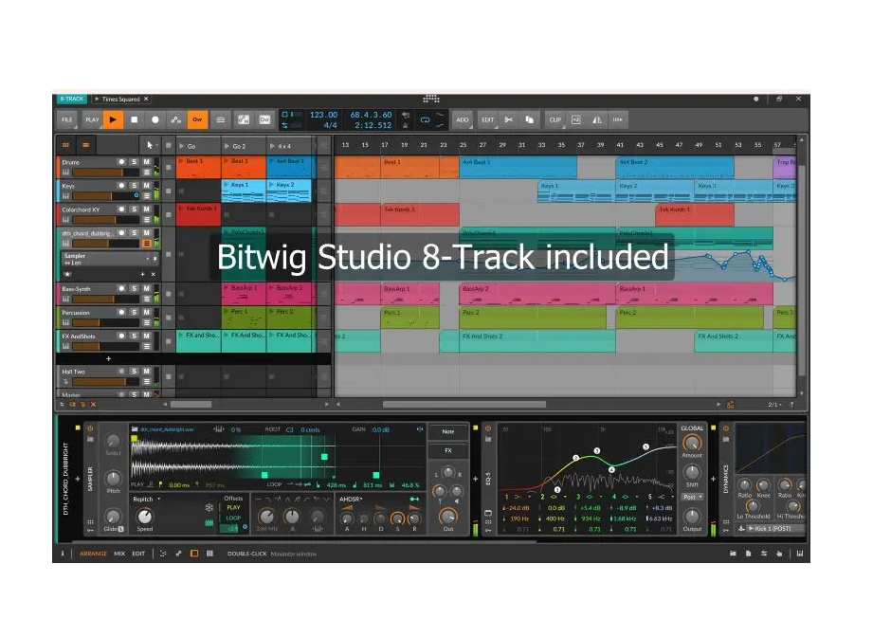Viewport: 873px width, 637px height.
Task: Click the Note button in Sampler
Action: pyautogui.click(x=447, y=431)
